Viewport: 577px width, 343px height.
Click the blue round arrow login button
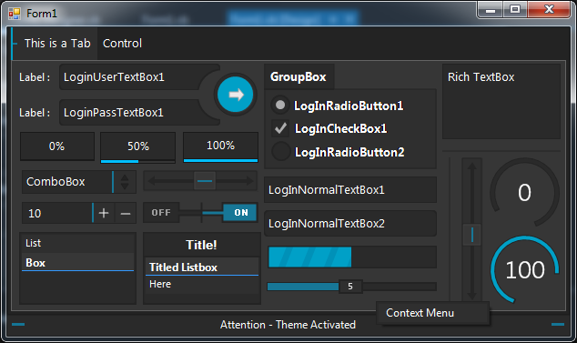pos(236,95)
